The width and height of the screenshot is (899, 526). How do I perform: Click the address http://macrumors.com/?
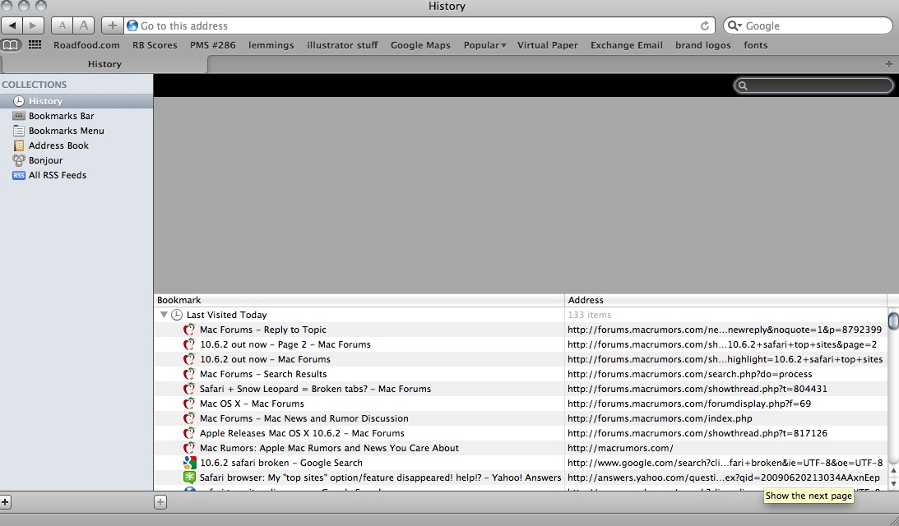click(620, 448)
